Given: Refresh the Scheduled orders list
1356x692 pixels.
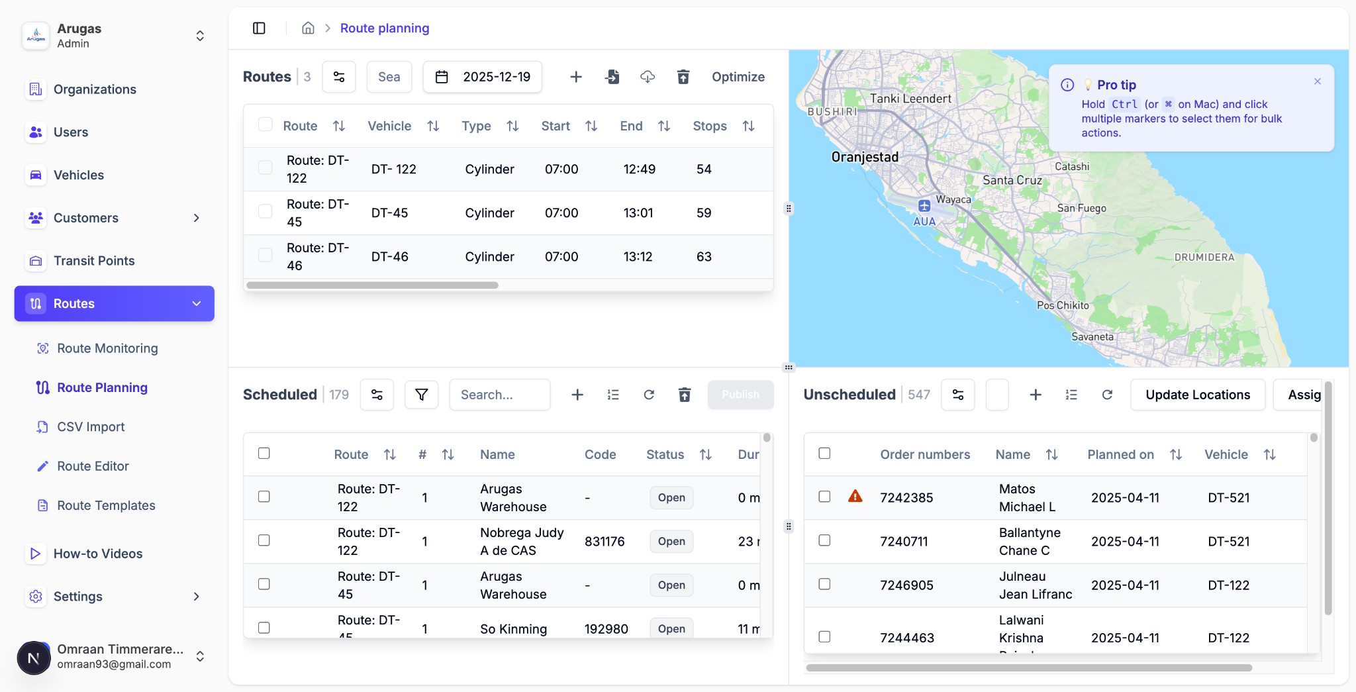Looking at the screenshot, I should (x=649, y=394).
